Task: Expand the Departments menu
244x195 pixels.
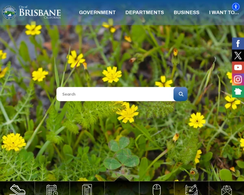Action: tap(144, 13)
